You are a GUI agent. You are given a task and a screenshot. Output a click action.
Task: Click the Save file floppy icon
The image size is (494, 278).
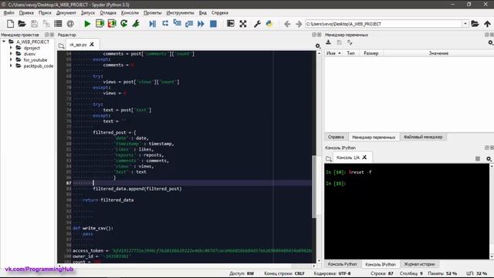pos(34,24)
